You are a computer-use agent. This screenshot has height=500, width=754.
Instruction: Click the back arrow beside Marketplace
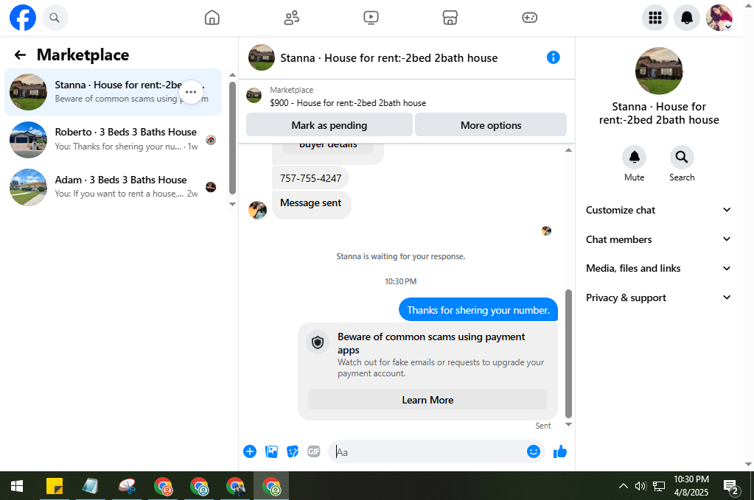click(x=20, y=54)
